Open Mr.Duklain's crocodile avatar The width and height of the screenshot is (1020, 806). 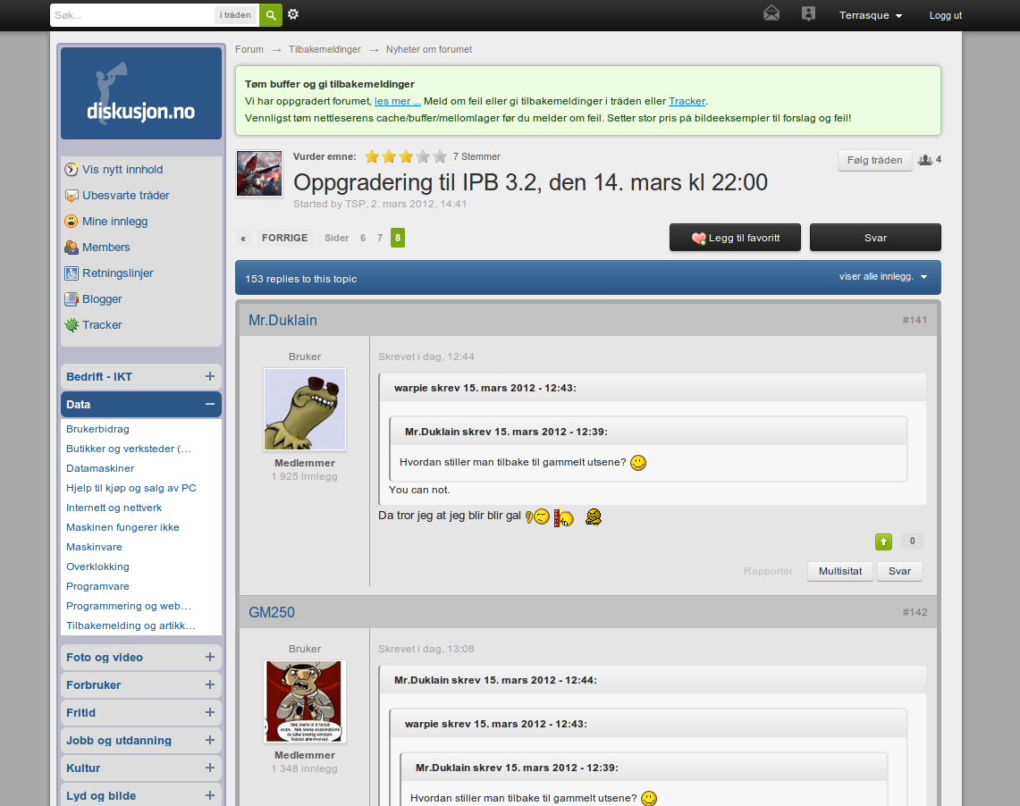305,409
